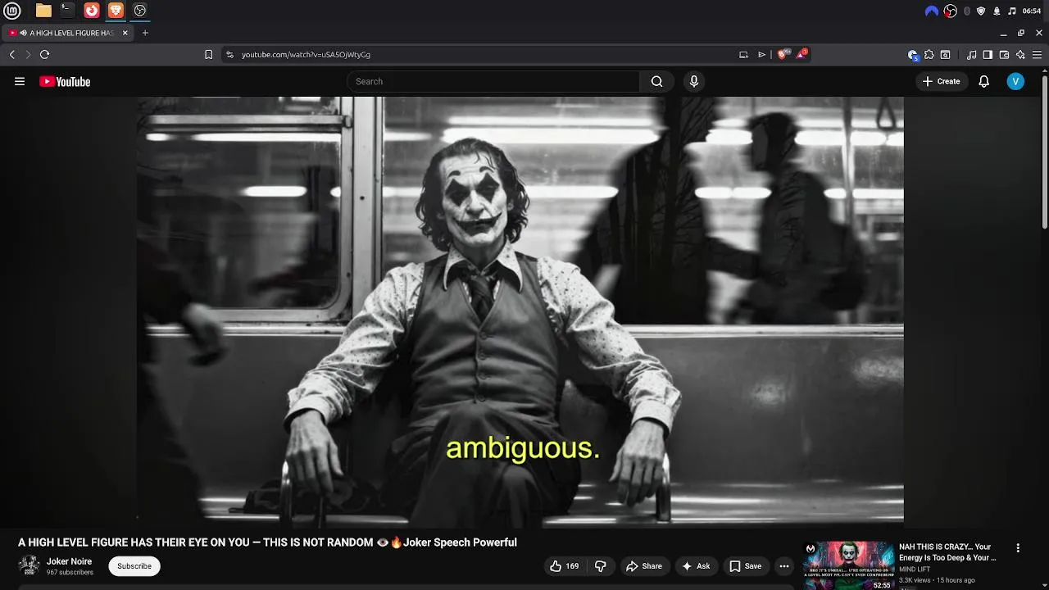Open YouTube notifications bell
Viewport: 1049px width, 590px height.
(x=984, y=81)
